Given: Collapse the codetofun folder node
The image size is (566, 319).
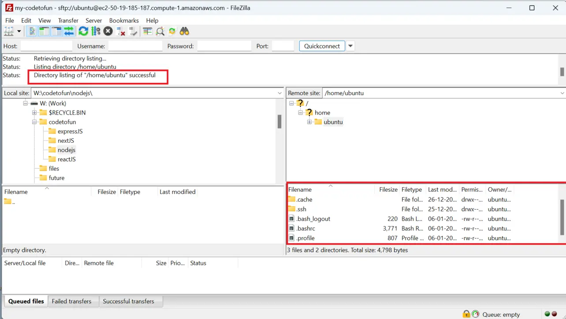Looking at the screenshot, I should (34, 122).
